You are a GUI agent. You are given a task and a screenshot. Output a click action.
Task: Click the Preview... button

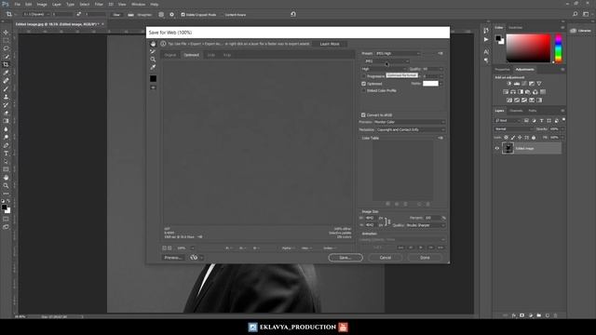point(173,258)
